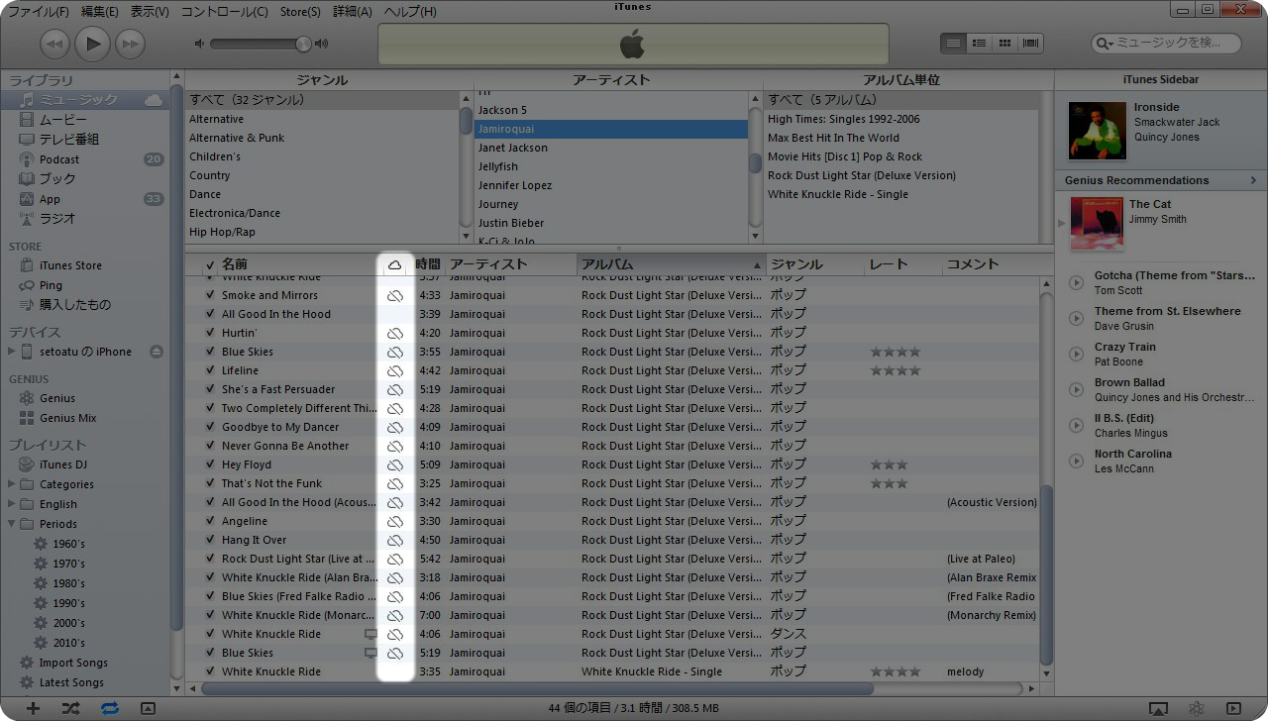Uncheck the Lifeline song
This screenshot has width=1268, height=721.
tap(210, 370)
